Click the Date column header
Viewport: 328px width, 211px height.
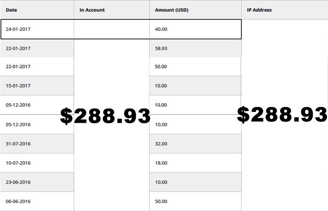coord(11,10)
